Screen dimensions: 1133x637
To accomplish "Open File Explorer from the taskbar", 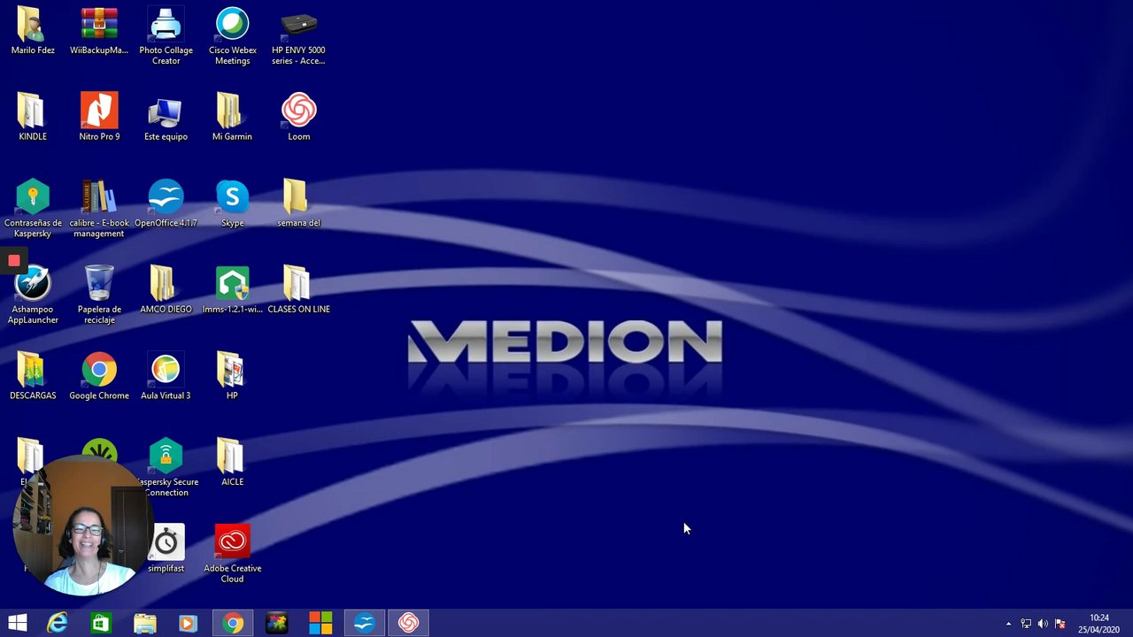I will click(x=144, y=623).
